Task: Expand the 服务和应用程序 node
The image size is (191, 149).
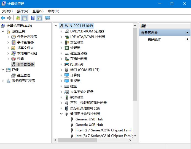Action: pyautogui.click(x=3, y=81)
